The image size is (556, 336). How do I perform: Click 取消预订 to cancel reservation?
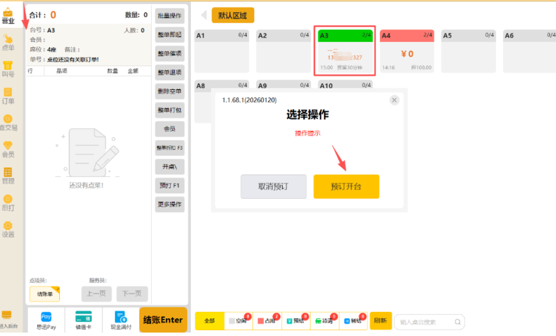pos(273,187)
